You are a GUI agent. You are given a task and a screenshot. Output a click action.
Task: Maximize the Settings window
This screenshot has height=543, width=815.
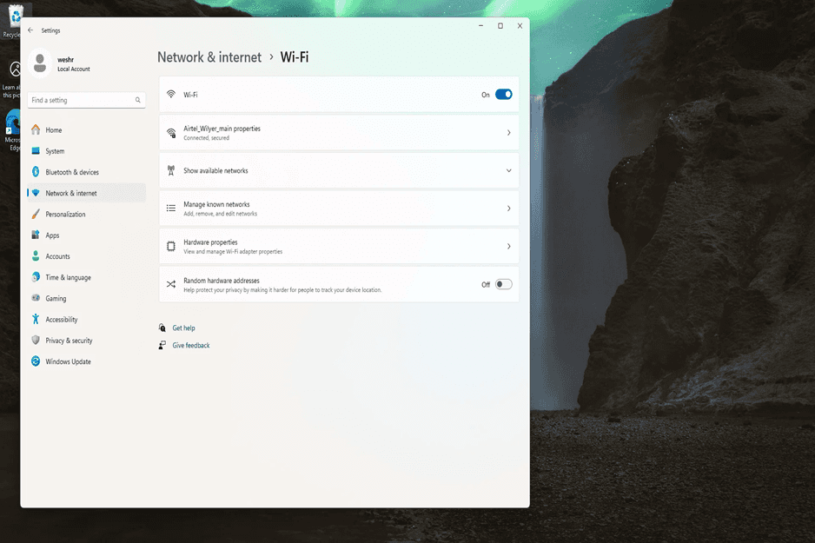(x=500, y=25)
